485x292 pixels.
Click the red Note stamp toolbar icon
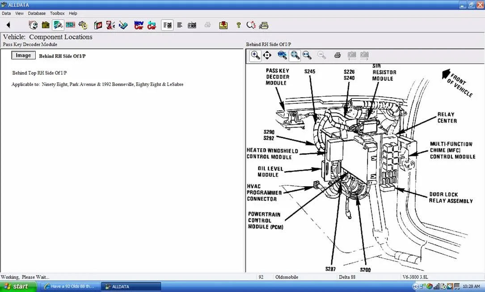224,25
